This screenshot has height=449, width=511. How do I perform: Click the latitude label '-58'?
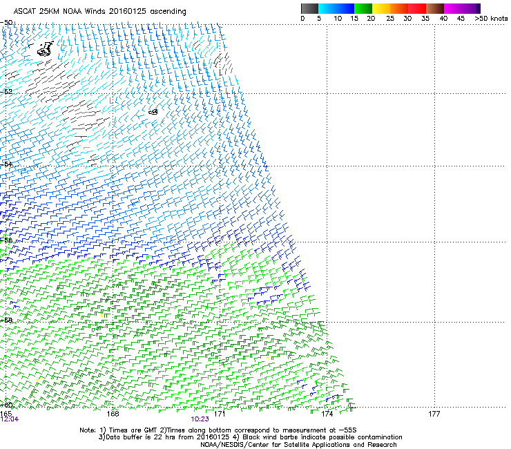tap(6, 321)
